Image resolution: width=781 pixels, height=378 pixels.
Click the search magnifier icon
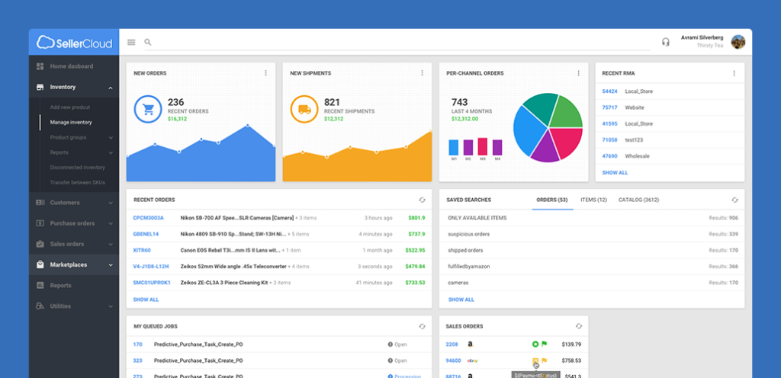pos(148,43)
